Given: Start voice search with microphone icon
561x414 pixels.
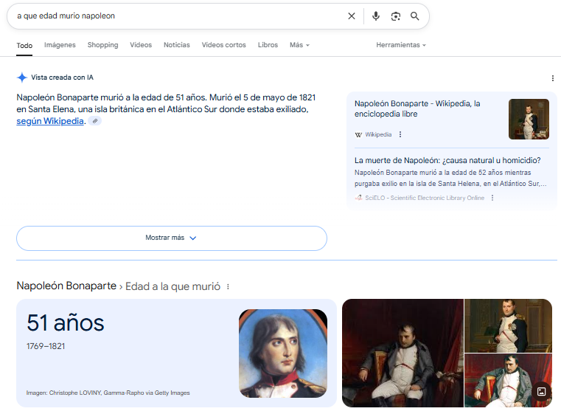Looking at the screenshot, I should (x=376, y=16).
